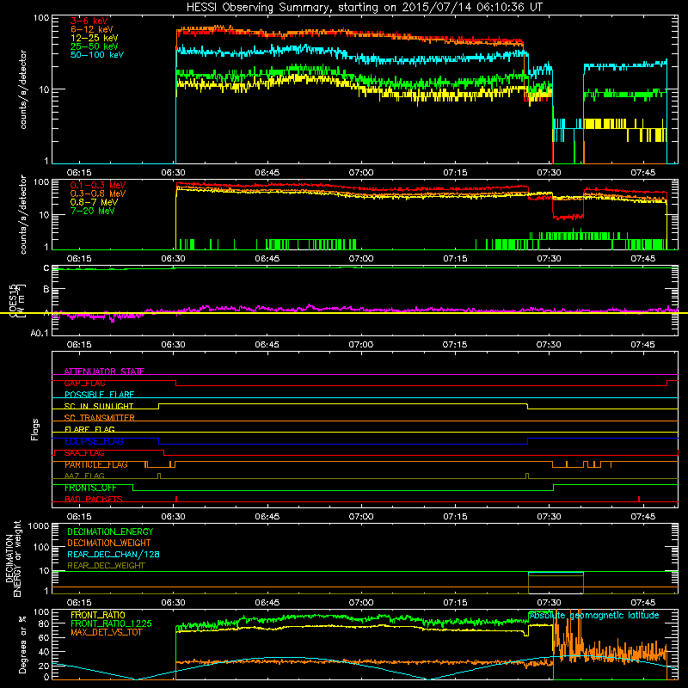Click the POSSIBLE_FLARE flag label
The width and height of the screenshot is (688, 688).
99,395
